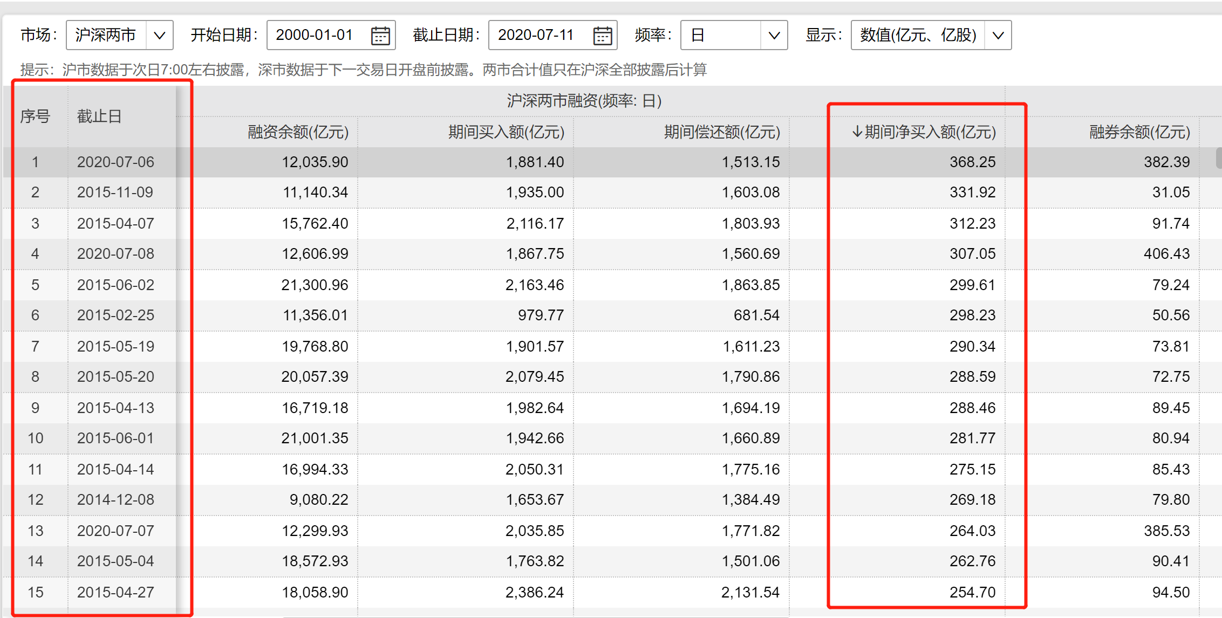Image resolution: width=1222 pixels, height=618 pixels.
Task: Select the row dated 2020-07-06
Action: click(115, 162)
